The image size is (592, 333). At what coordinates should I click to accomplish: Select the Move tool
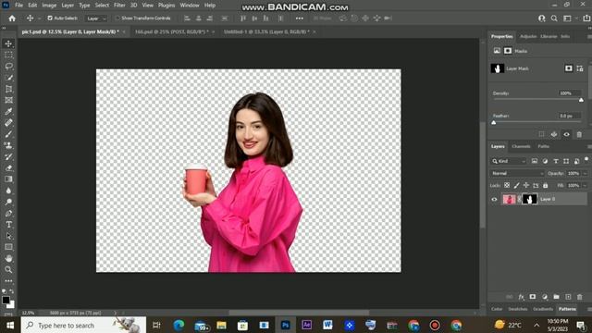click(x=8, y=43)
